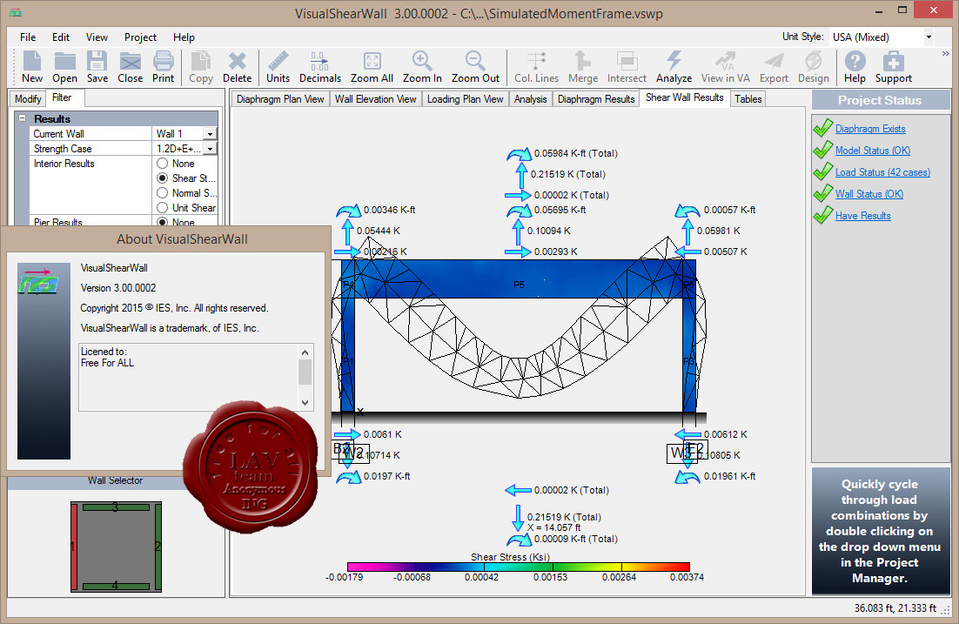The image size is (959, 624).
Task: Open the Unit Style dropdown
Action: 929,37
